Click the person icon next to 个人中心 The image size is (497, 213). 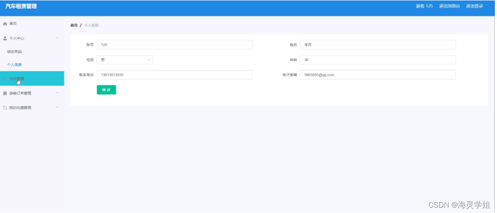tap(5, 38)
